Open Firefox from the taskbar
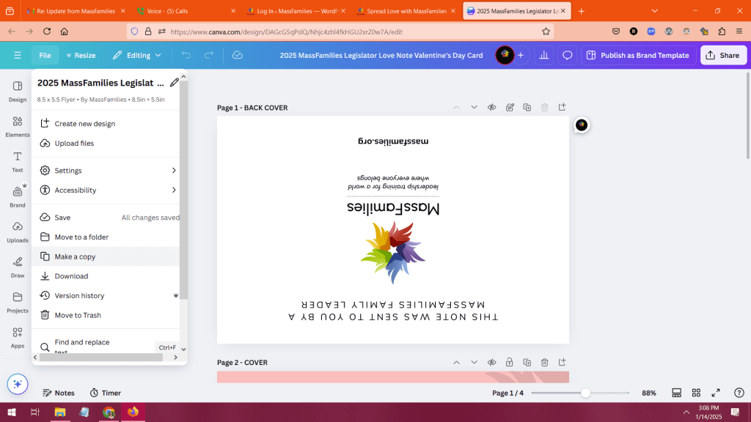 pos(133,412)
